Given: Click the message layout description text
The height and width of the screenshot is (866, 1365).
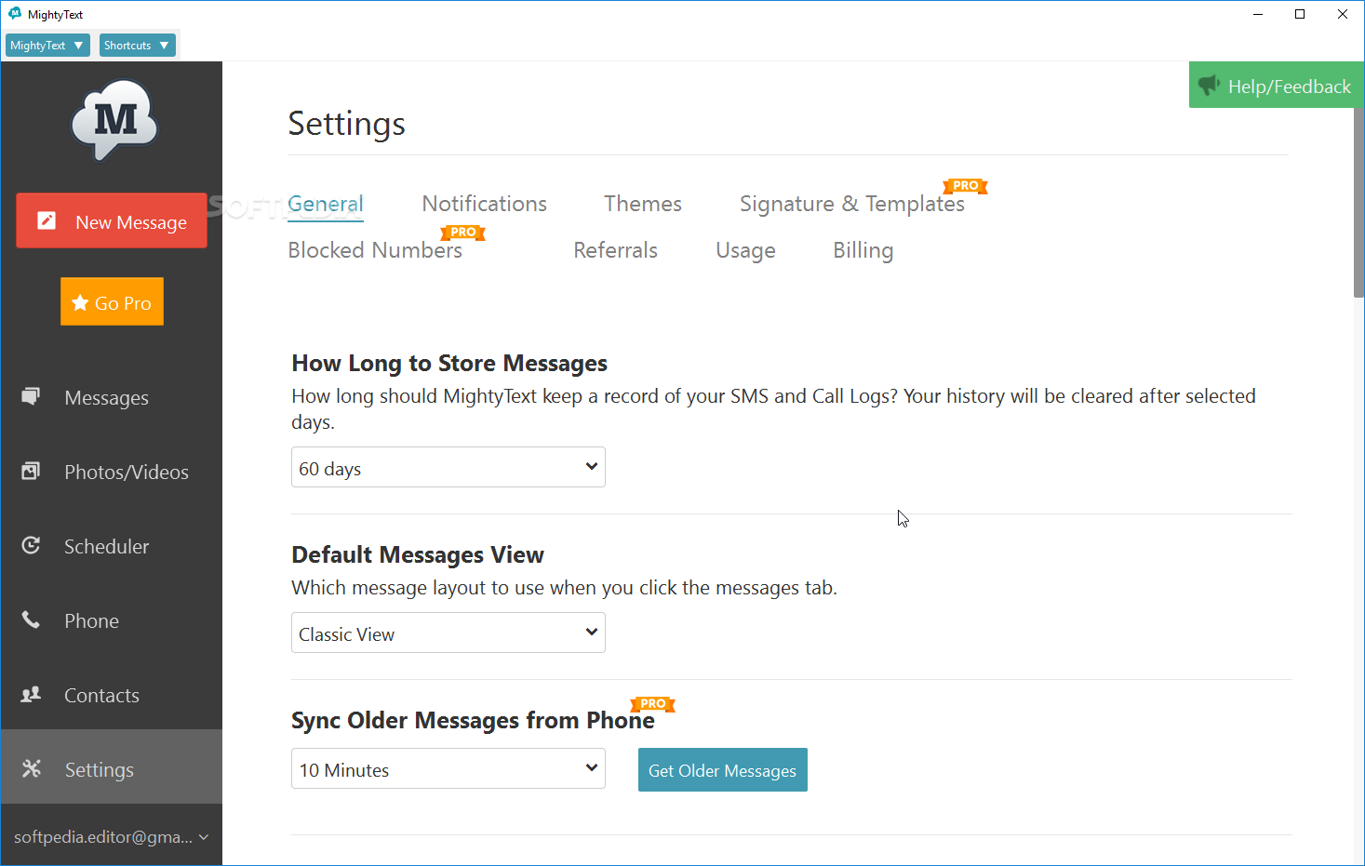Looking at the screenshot, I should click(564, 588).
